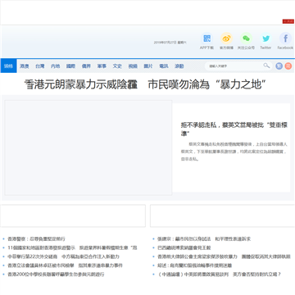The height and width of the screenshot is (295, 295).
Task: Click the left empty banner box above news list
Action: [73, 216]
